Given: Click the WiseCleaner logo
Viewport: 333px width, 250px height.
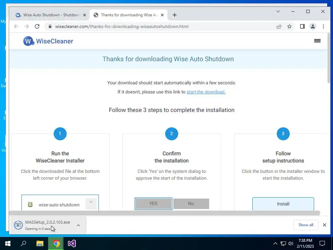Looking at the screenshot, I should click(48, 41).
